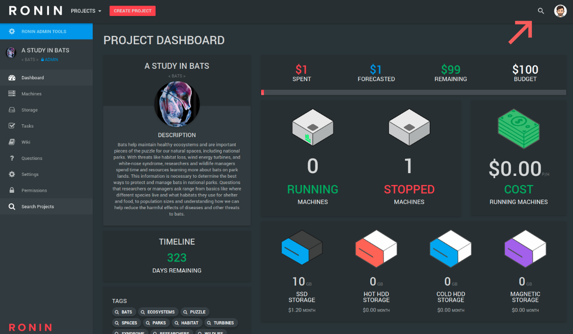Open Storage in the sidebar
This screenshot has height=334, width=573.
pyautogui.click(x=46, y=110)
